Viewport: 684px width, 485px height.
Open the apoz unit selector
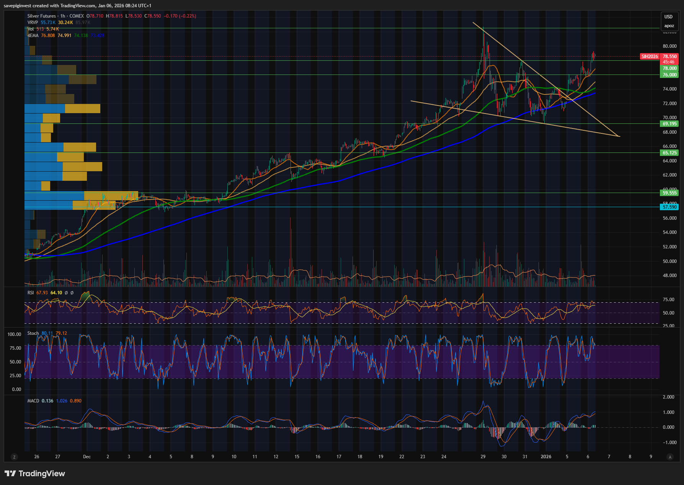[x=669, y=26]
